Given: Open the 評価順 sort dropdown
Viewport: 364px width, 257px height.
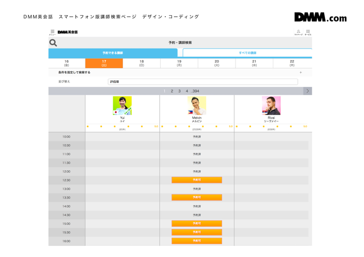Looking at the screenshot, I should tap(203, 82).
